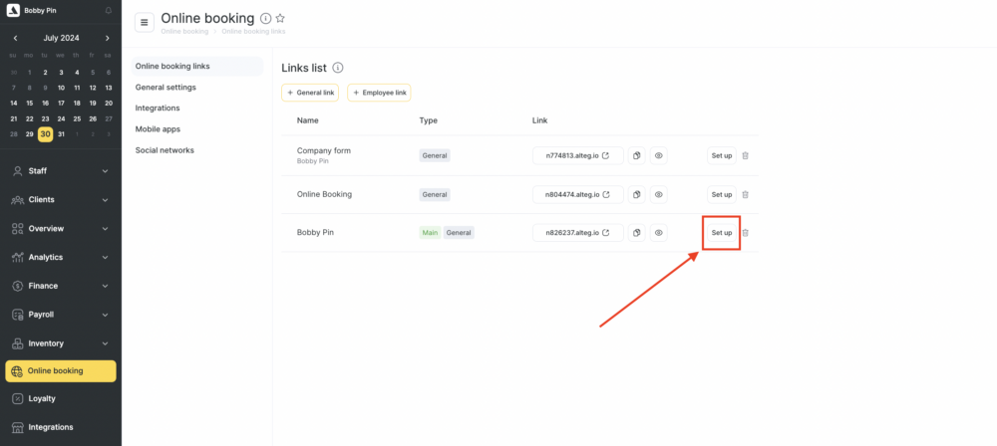Open General settings in the side menu
The width and height of the screenshot is (997, 446).
[166, 88]
